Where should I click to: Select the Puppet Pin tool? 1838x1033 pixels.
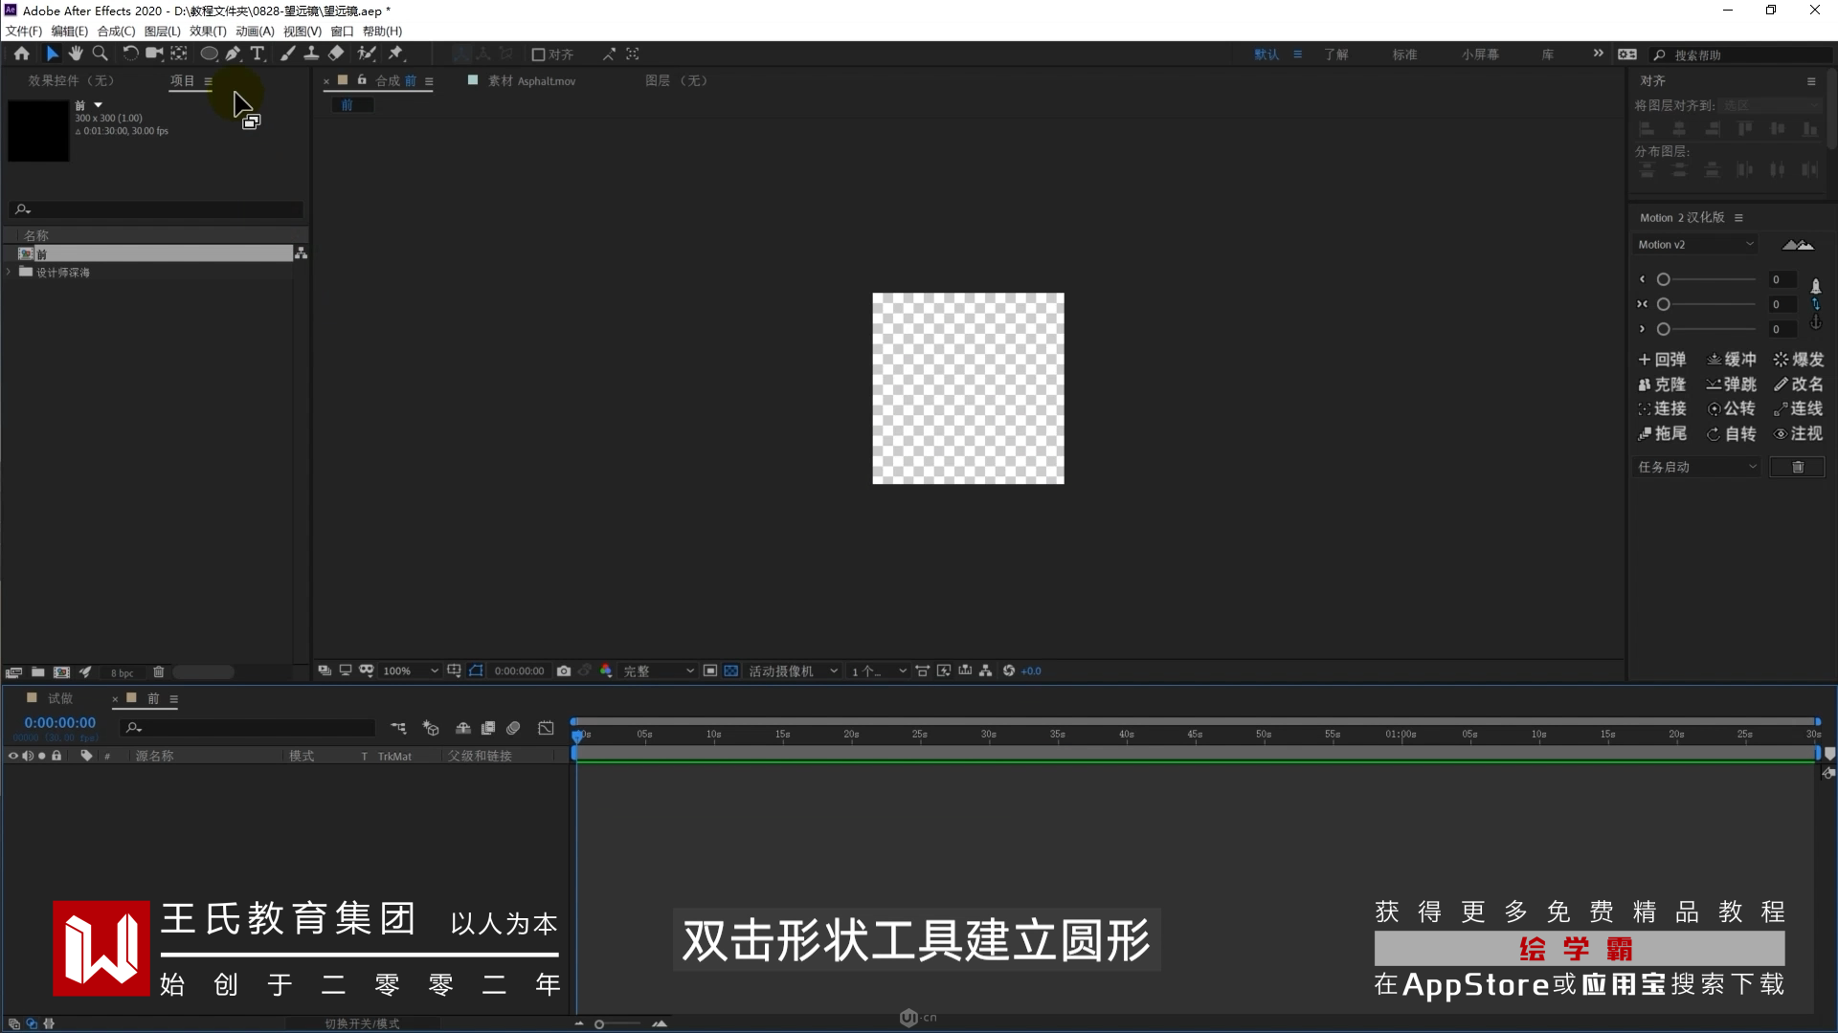click(x=395, y=54)
